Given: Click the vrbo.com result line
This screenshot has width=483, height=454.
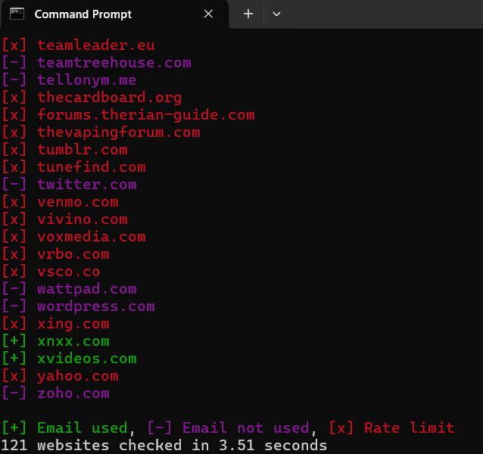Looking at the screenshot, I should click(55, 254).
